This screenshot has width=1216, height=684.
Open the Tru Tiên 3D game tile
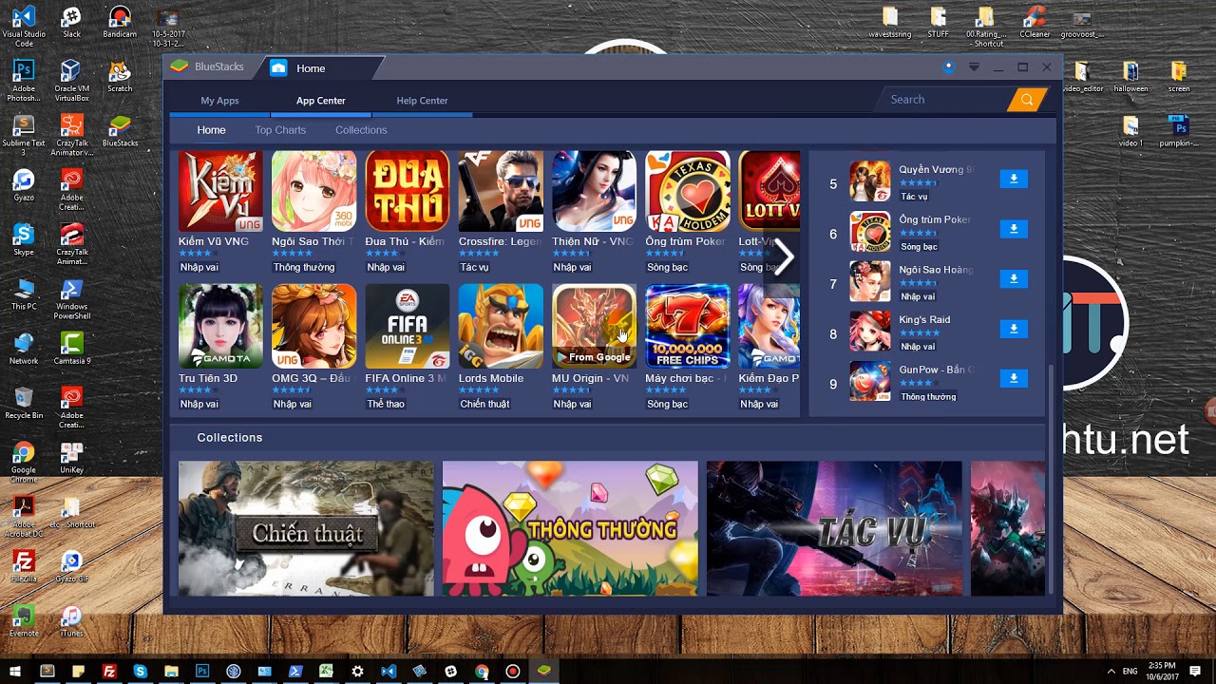[220, 326]
